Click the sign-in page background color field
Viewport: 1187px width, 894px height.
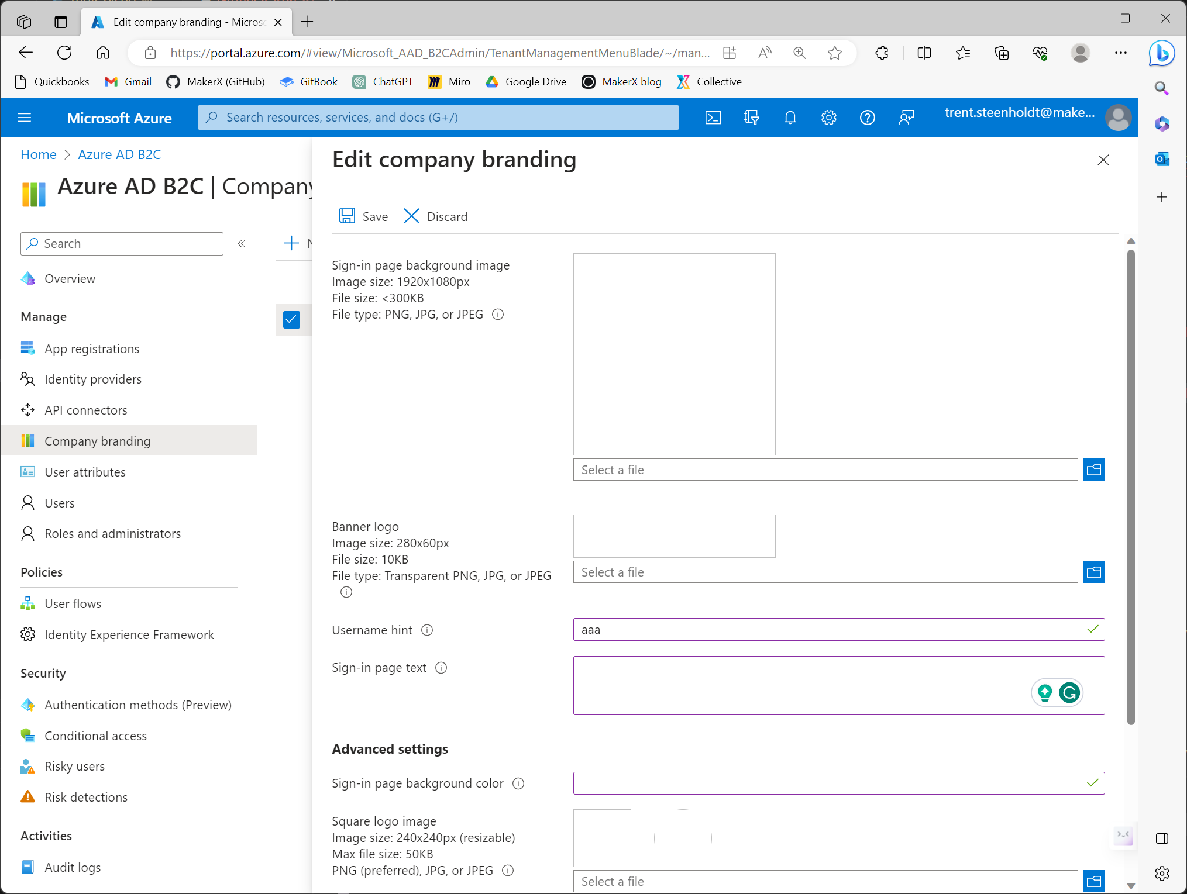819,783
